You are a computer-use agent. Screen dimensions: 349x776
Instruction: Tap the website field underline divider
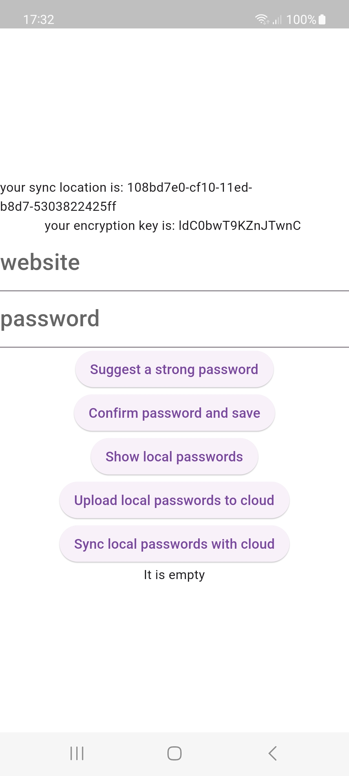174,290
